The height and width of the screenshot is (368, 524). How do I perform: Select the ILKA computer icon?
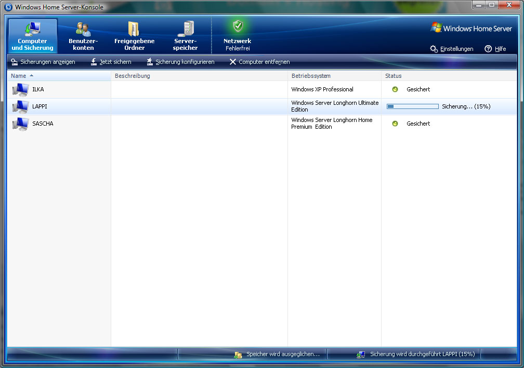[20, 89]
